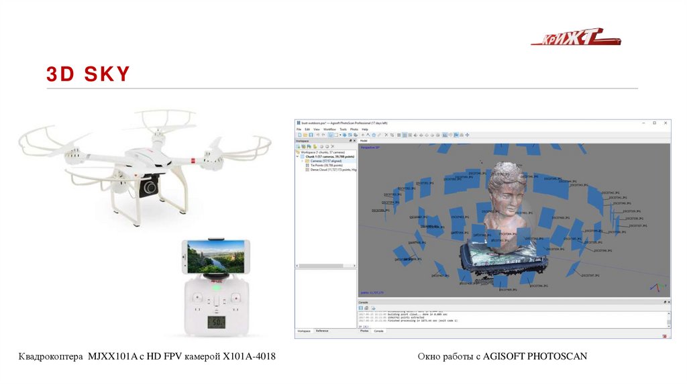
Task: Select the Tie Points tree item
Action: 327,165
